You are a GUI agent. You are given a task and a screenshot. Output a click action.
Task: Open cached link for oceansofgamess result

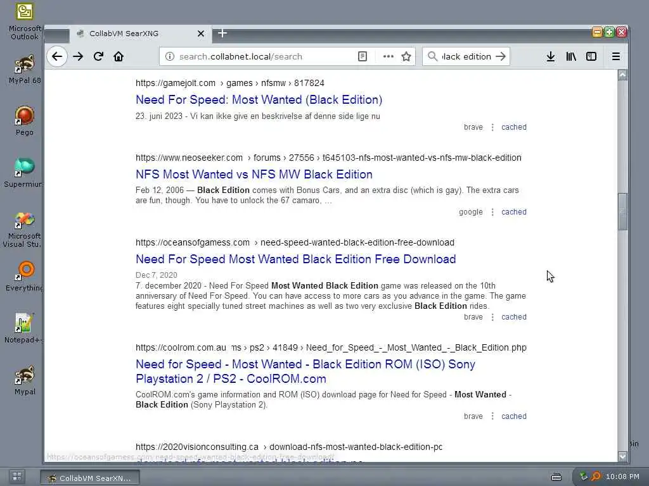(513, 317)
